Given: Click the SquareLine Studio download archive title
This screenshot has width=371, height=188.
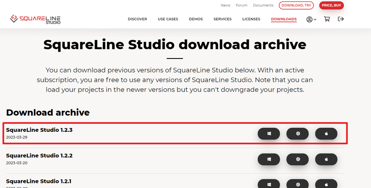Looking at the screenshot, I should pyautogui.click(x=175, y=45).
